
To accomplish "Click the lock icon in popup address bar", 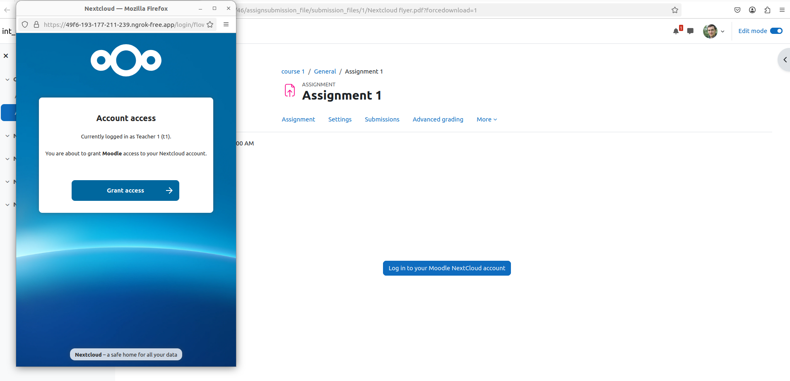I will pos(36,24).
